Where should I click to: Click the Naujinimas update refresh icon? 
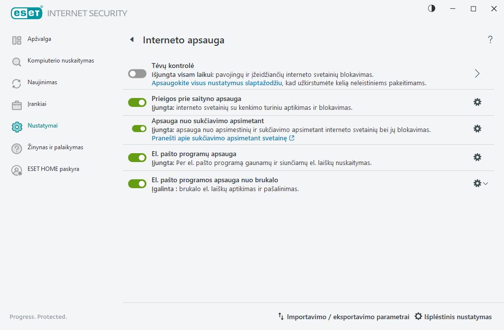(x=16, y=82)
